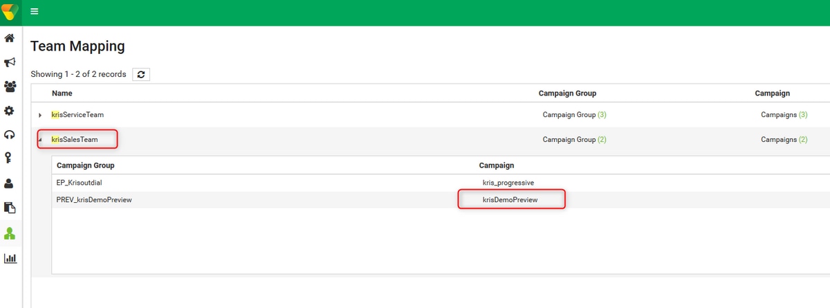
Task: Select the krisServiceTeam team name
Action: (x=77, y=114)
